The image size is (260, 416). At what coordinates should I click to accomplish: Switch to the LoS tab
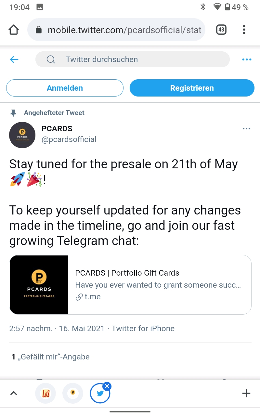click(x=45, y=393)
